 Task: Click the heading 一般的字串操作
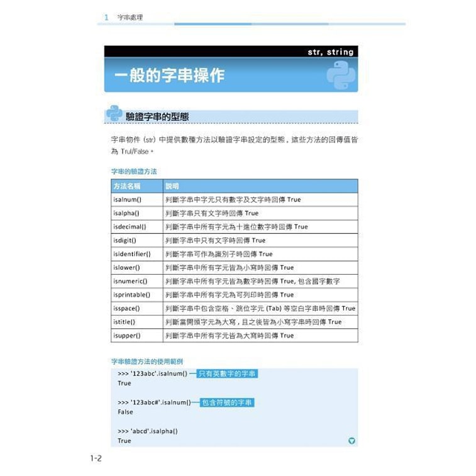coord(169,75)
